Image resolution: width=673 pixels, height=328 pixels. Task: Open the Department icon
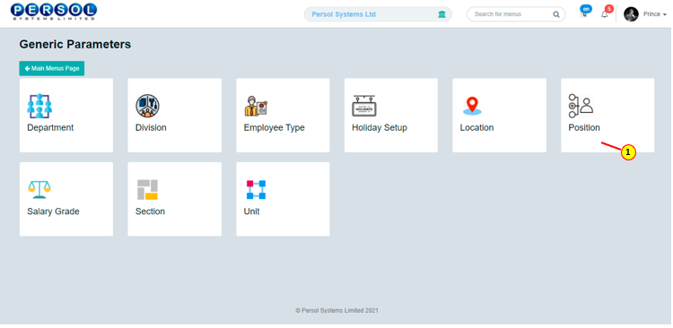point(39,106)
